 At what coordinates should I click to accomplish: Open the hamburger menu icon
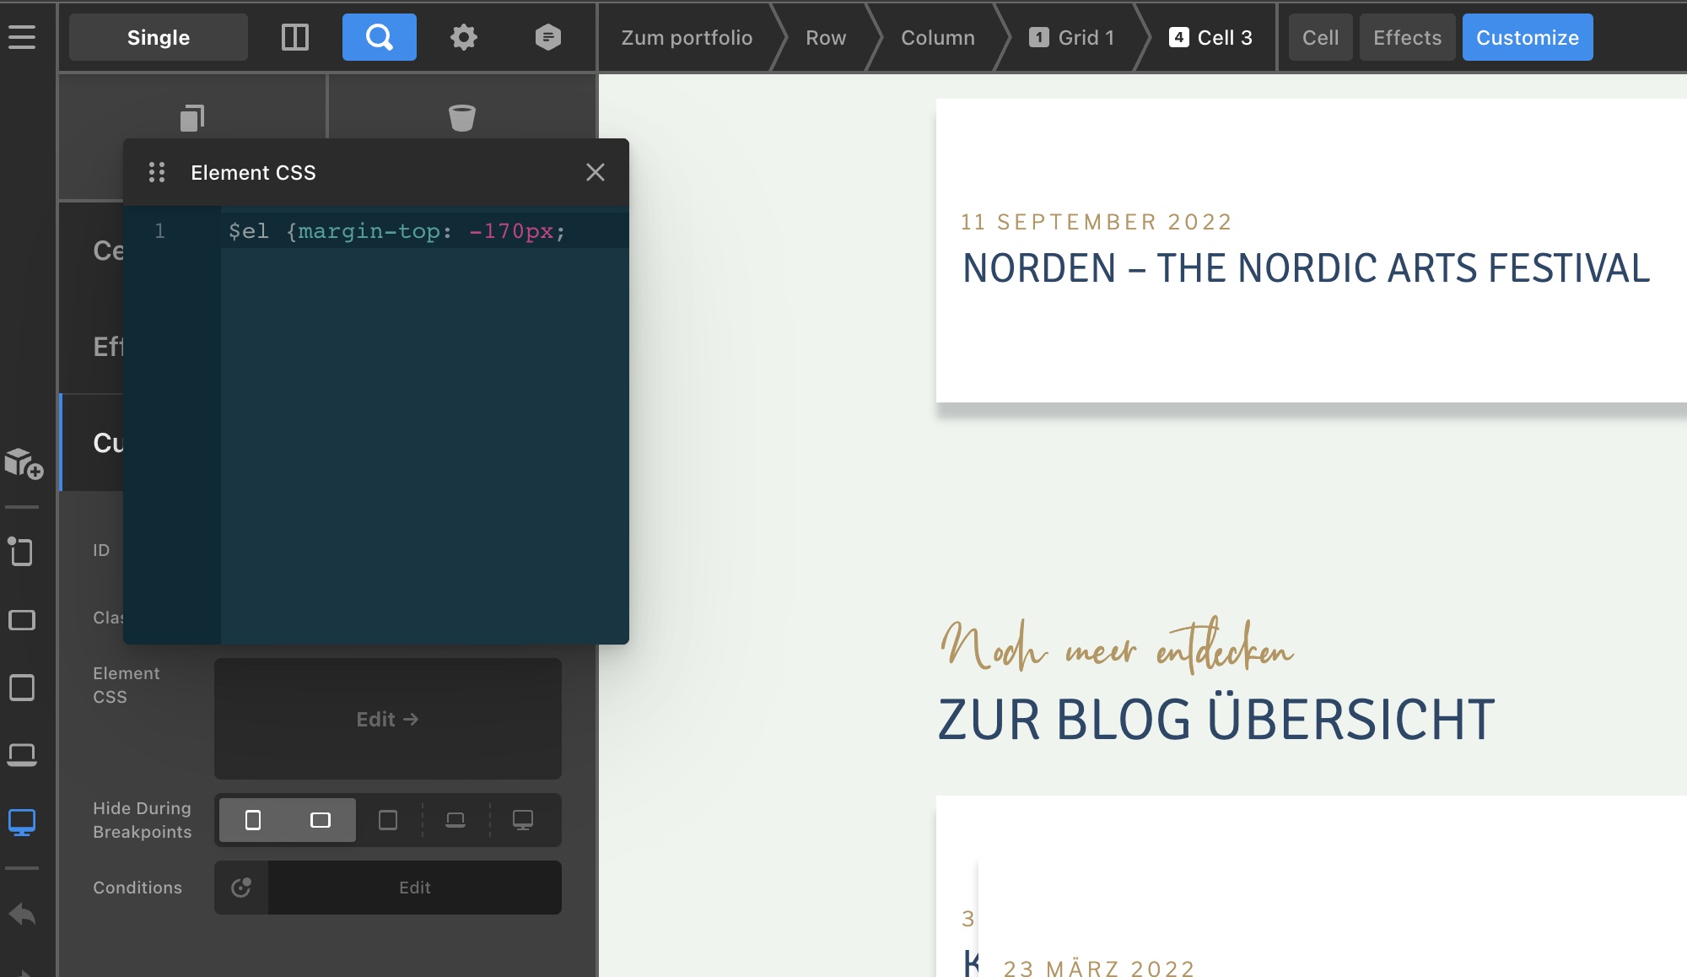tap(22, 37)
